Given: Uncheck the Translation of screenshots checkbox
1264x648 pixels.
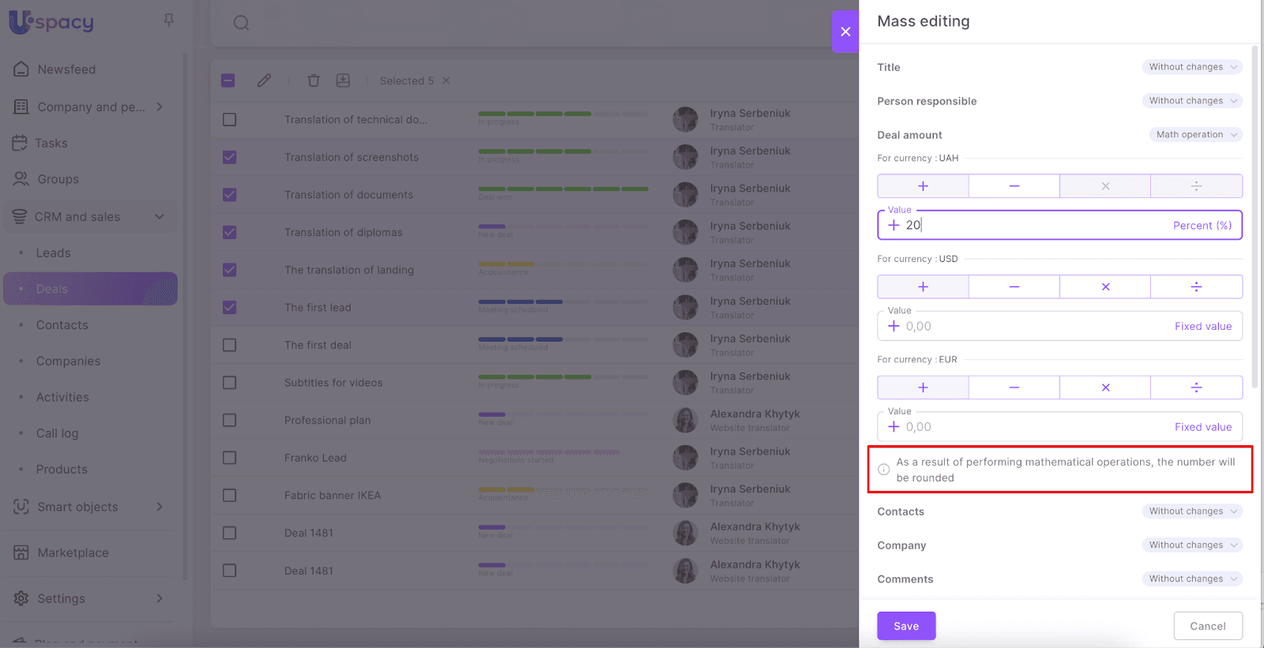Looking at the screenshot, I should coord(230,157).
